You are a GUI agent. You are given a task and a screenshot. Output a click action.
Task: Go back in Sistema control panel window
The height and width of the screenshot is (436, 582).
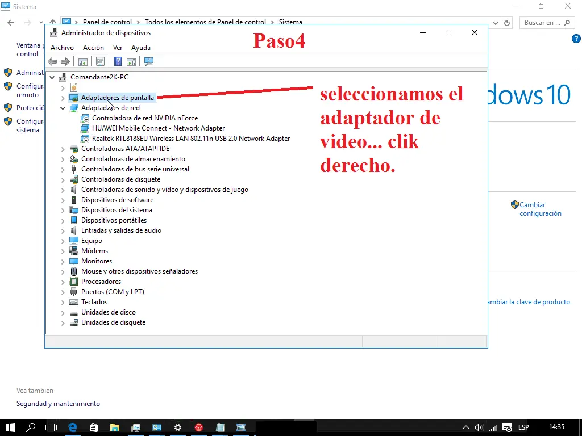pyautogui.click(x=11, y=23)
